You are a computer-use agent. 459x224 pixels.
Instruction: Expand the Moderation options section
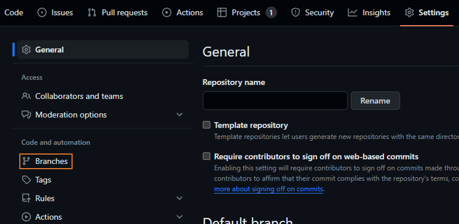[180, 114]
